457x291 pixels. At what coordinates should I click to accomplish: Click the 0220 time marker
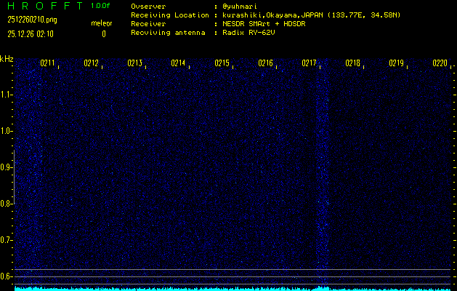click(440, 63)
